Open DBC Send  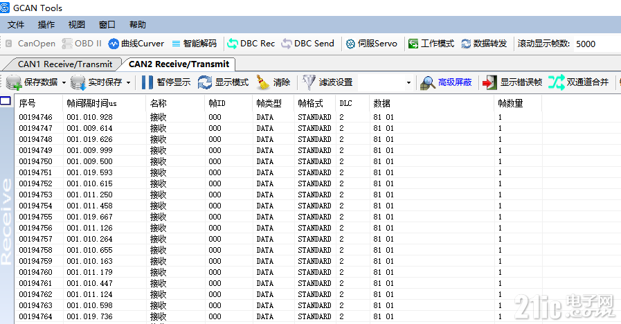click(307, 44)
